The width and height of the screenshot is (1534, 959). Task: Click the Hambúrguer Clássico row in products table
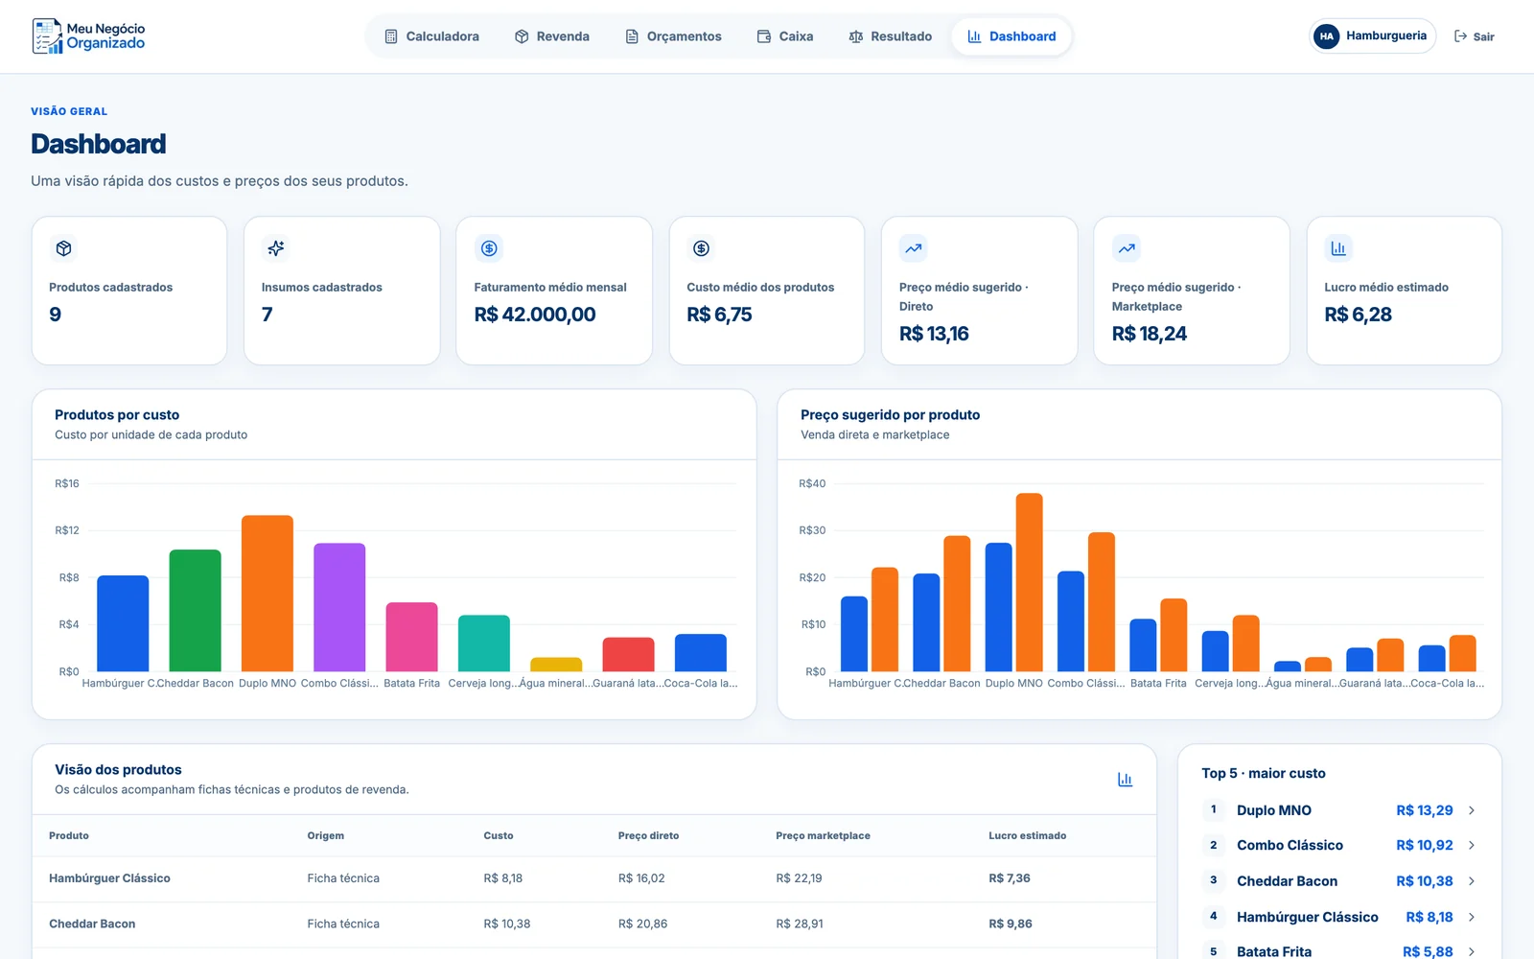tap(594, 878)
